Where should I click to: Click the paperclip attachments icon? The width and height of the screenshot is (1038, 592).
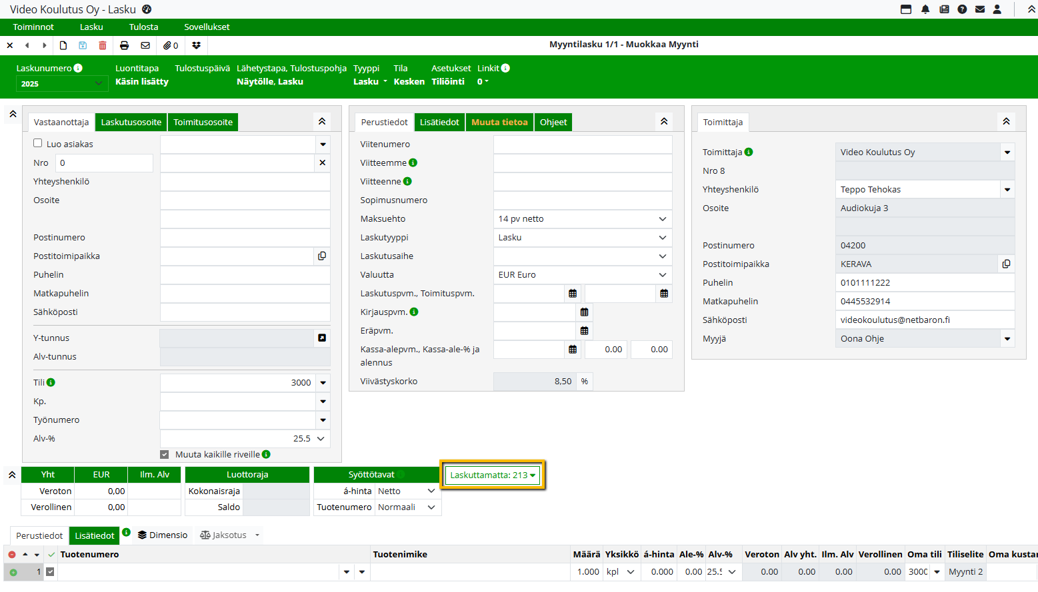coord(171,45)
